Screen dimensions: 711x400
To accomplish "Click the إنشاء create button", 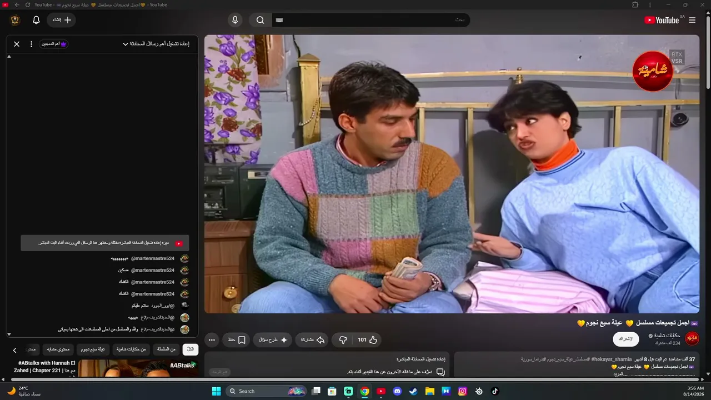I will [x=61, y=20].
